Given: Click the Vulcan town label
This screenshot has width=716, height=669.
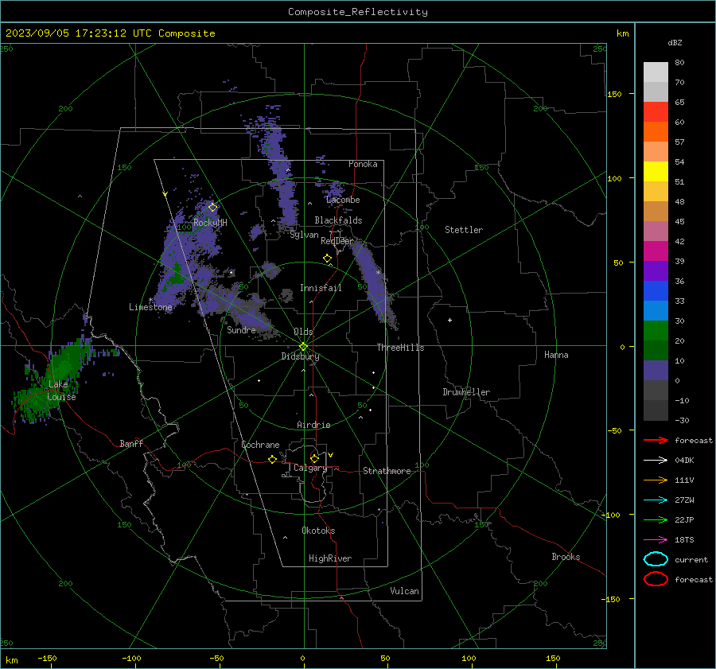Looking at the screenshot, I should coord(404,591).
